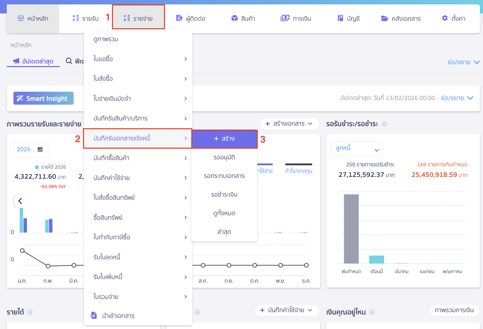Expand the บันทึกค่าใช้จ่าย dropdown button
The width and height of the screenshot is (483, 329).
(x=287, y=310)
